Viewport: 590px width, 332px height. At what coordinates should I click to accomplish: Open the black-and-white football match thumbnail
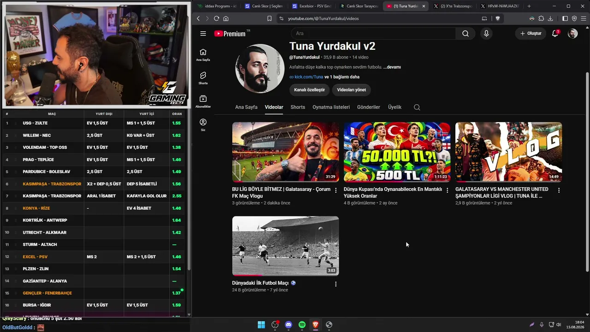point(285,246)
